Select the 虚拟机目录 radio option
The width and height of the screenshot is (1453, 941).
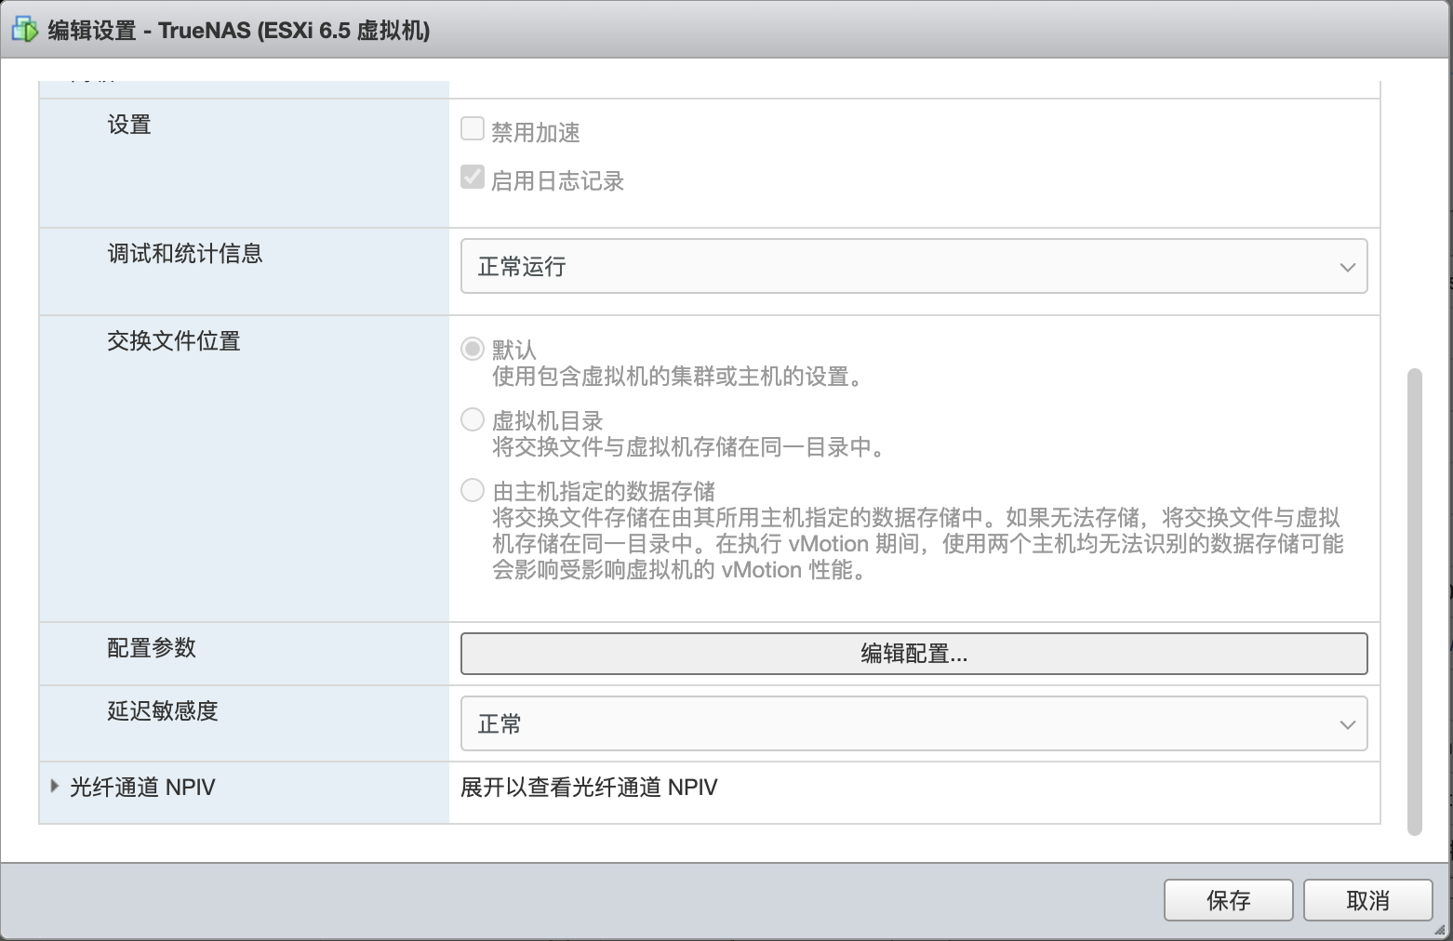click(473, 419)
